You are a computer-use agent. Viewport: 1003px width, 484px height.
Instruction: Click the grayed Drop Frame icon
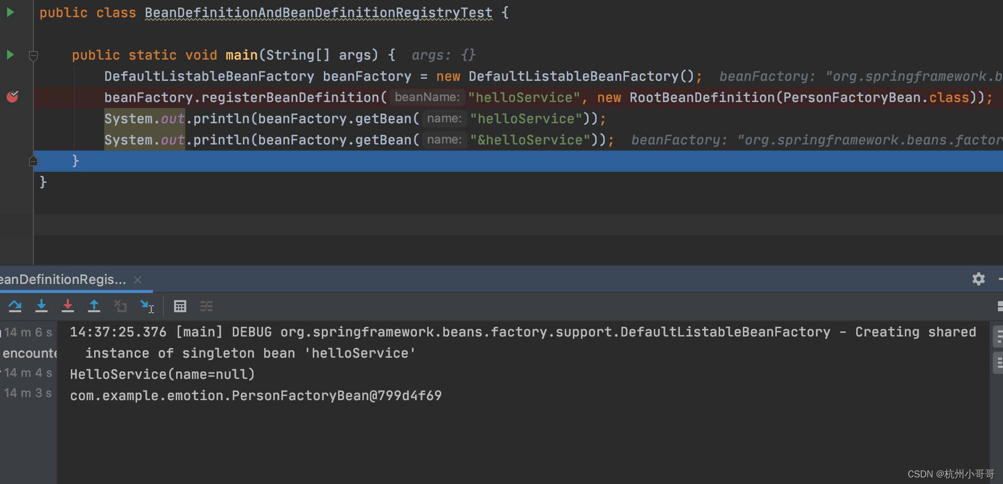120,306
